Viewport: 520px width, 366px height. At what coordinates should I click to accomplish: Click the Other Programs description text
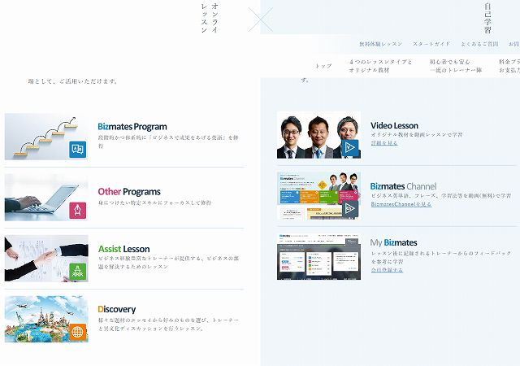tap(154, 203)
